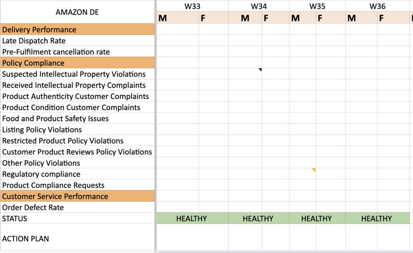
Task: Click Customer Service Performance section header
Action: (77, 196)
